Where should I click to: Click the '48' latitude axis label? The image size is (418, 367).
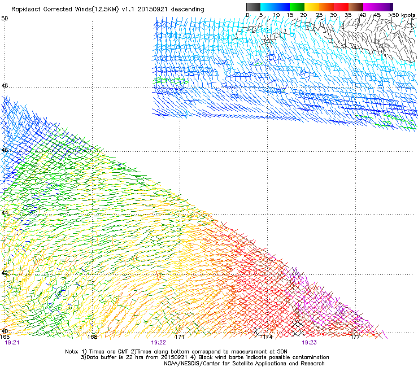tap(5, 86)
